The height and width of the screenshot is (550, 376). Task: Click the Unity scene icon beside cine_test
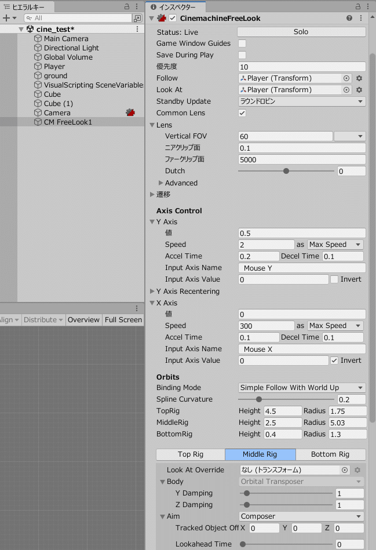pyautogui.click(x=30, y=29)
